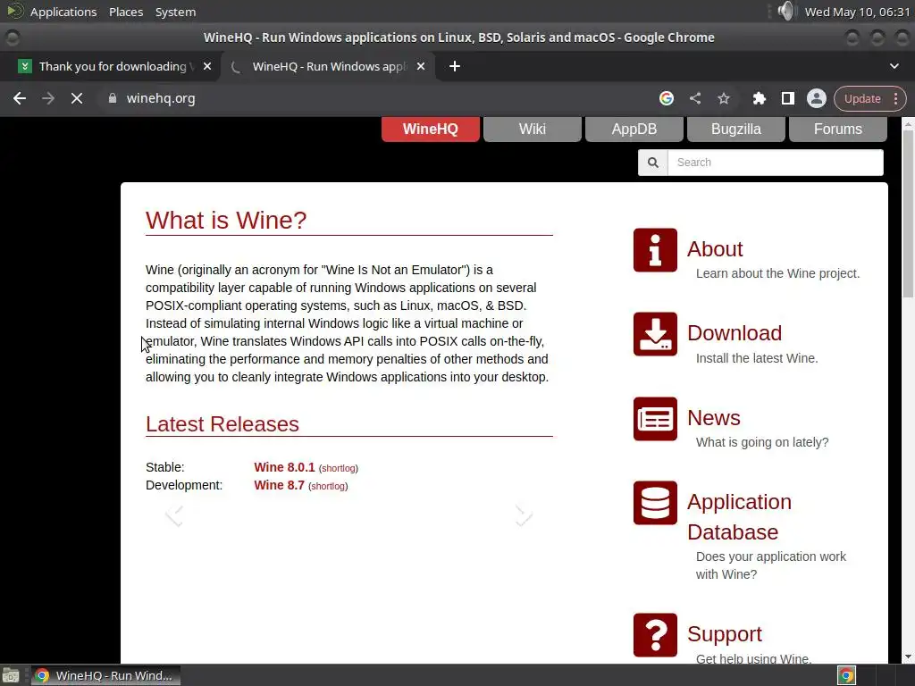Click the Application Database heading link
915x686 pixels.
[739, 517]
